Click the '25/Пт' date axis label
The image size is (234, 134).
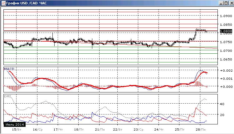coord(179,130)
